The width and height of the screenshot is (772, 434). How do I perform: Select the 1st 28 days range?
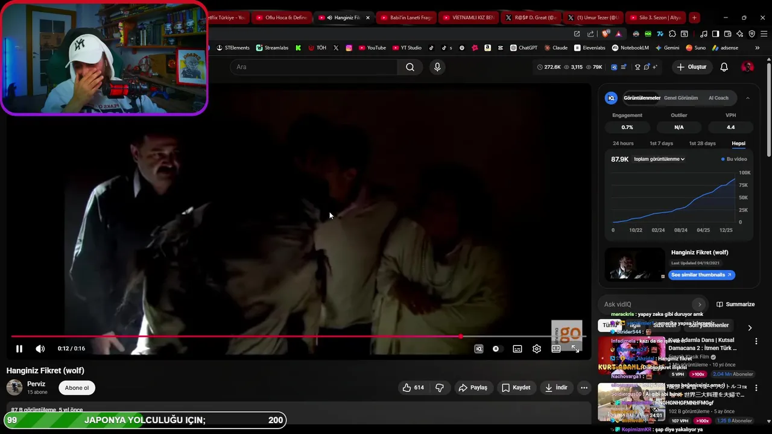pos(702,143)
